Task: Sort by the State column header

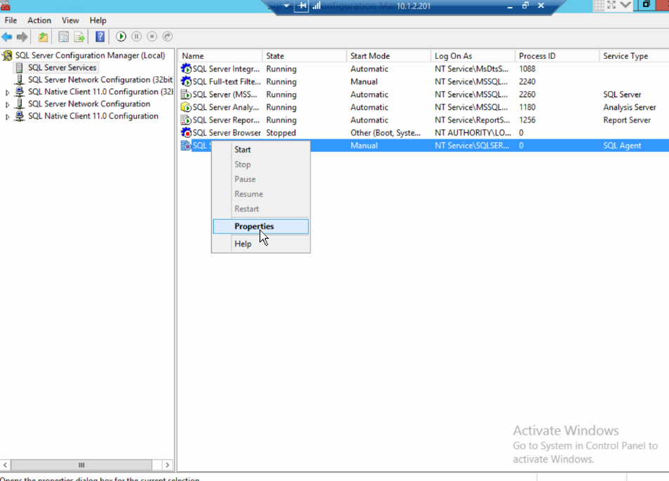Action: tap(304, 56)
